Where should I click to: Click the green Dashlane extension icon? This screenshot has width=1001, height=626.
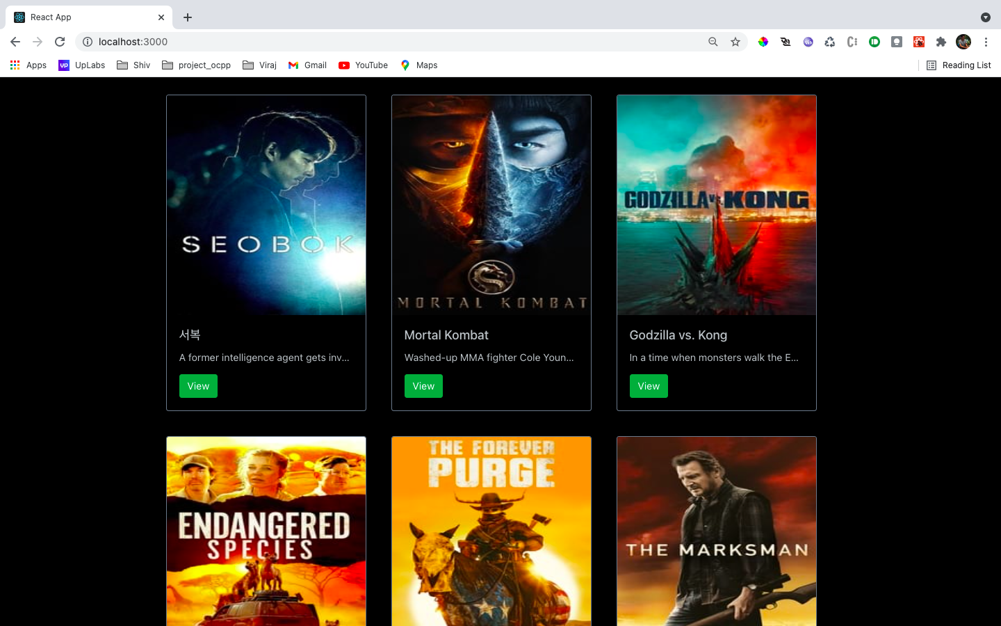click(x=874, y=42)
